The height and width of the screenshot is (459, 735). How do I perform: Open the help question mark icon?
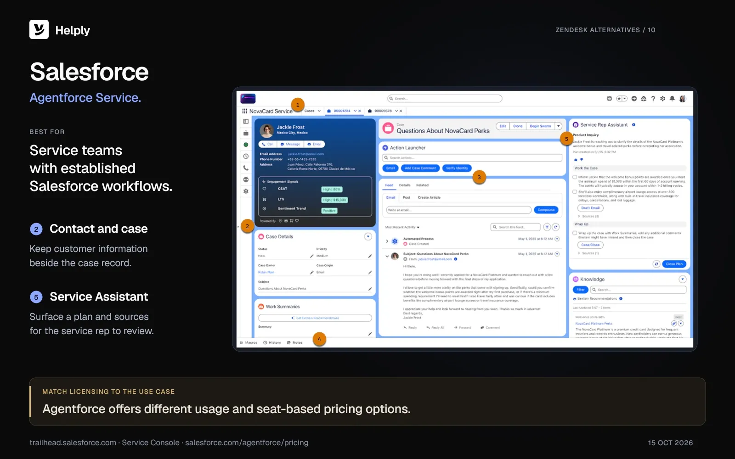pyautogui.click(x=653, y=99)
